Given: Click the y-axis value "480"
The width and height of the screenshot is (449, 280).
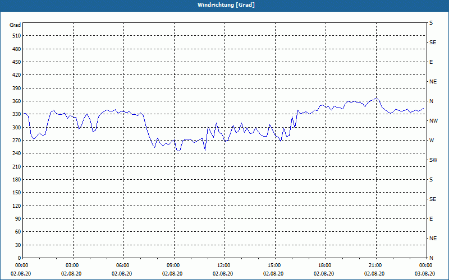Looking at the screenshot, I should (x=17, y=49).
